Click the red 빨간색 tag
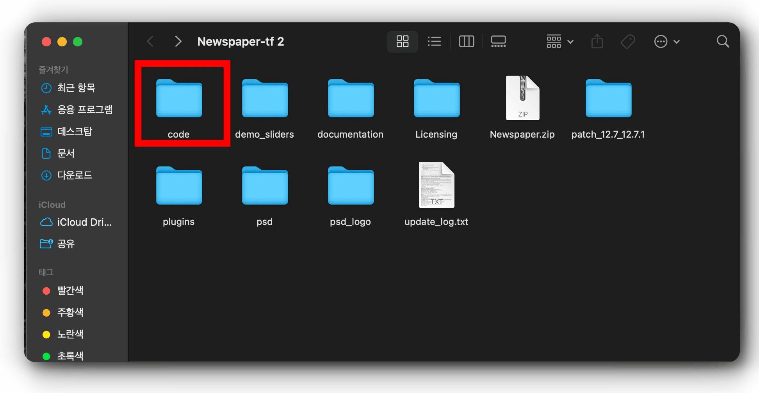This screenshot has width=759, height=393. tap(70, 291)
